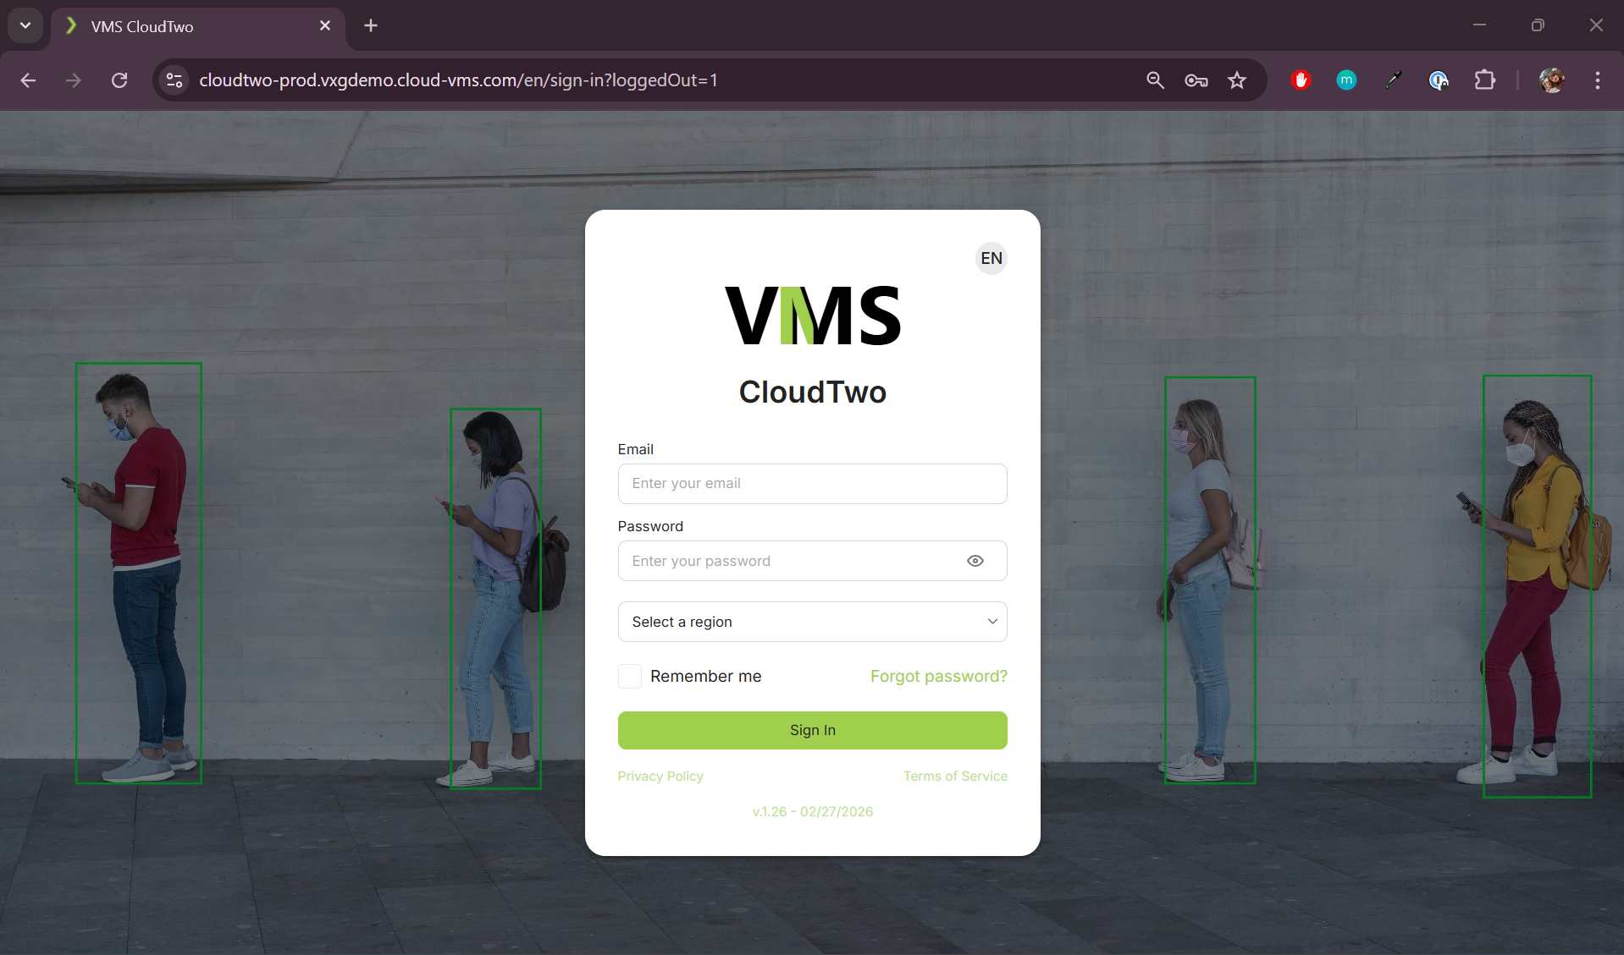Open the Select a region dropdown
The width and height of the screenshot is (1624, 955).
812,622
